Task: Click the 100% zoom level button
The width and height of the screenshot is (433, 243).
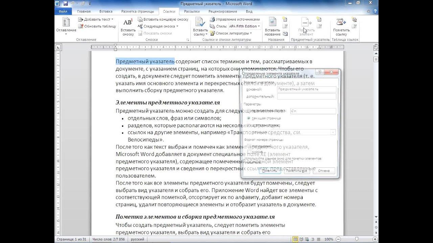Action: pos(329,239)
